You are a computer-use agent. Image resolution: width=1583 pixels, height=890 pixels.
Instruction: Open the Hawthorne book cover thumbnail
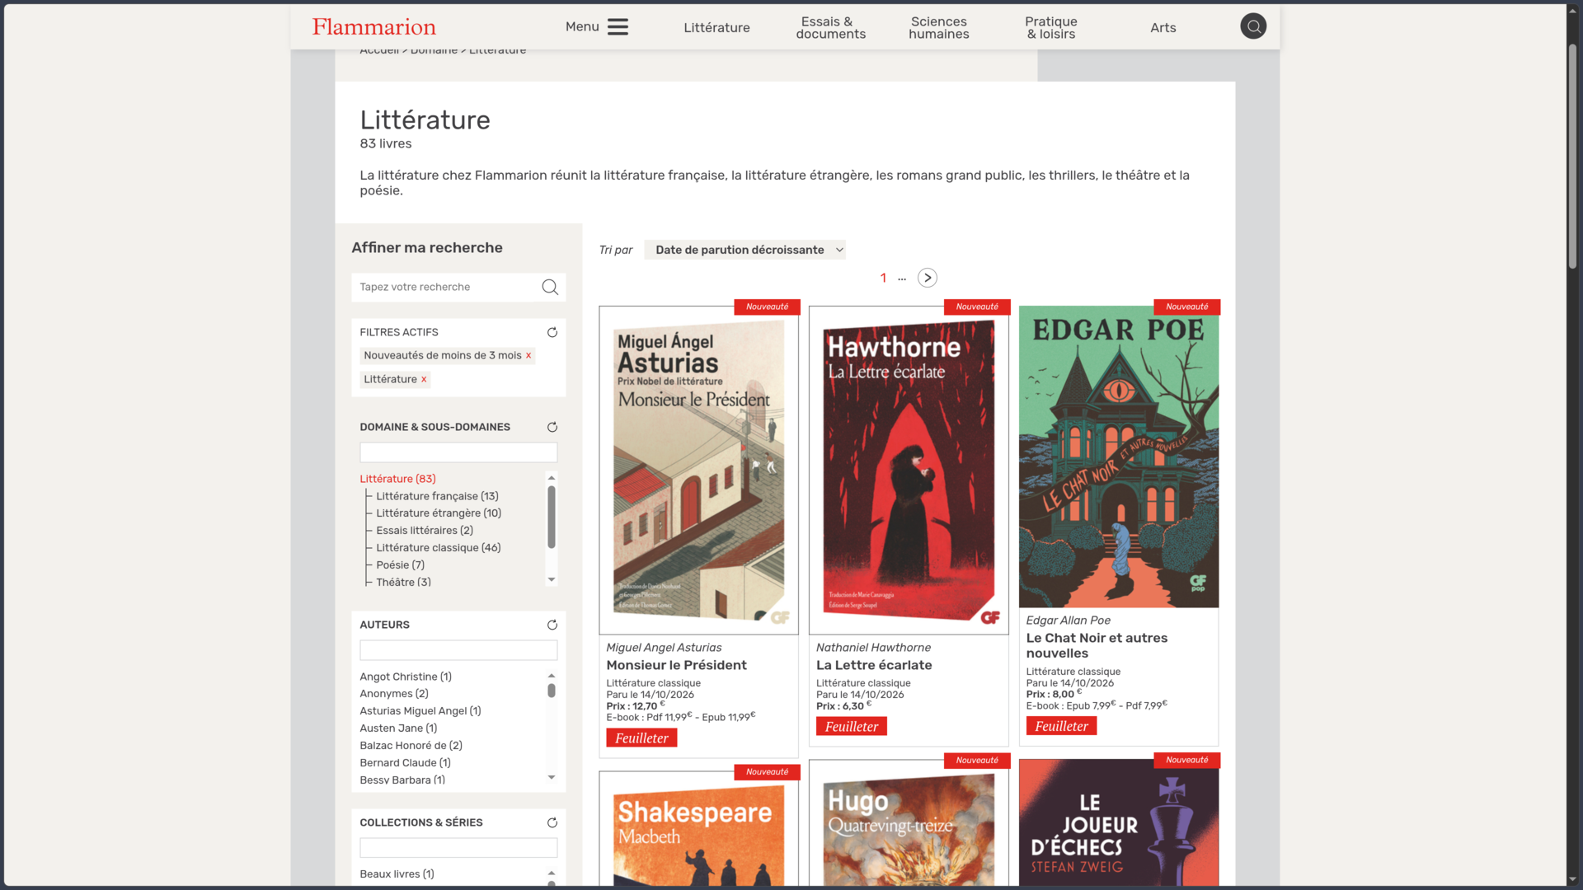pyautogui.click(x=909, y=471)
